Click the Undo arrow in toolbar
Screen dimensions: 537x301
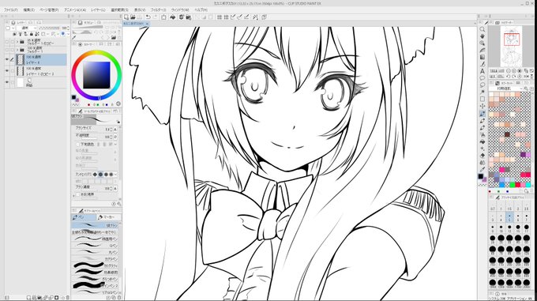(x=148, y=17)
